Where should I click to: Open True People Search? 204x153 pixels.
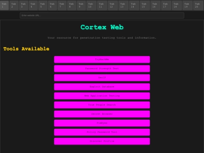pyautogui.click(x=102, y=105)
